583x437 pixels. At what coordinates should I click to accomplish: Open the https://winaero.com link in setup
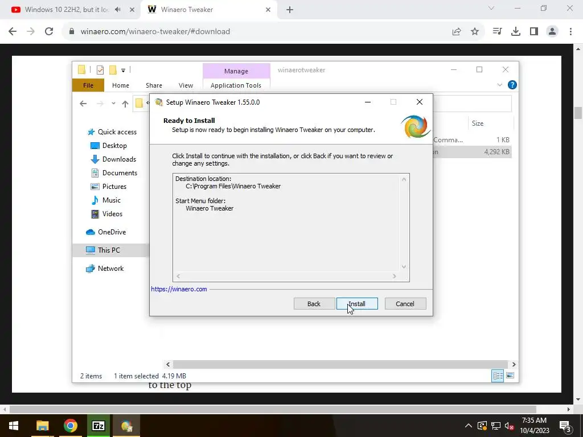179,289
